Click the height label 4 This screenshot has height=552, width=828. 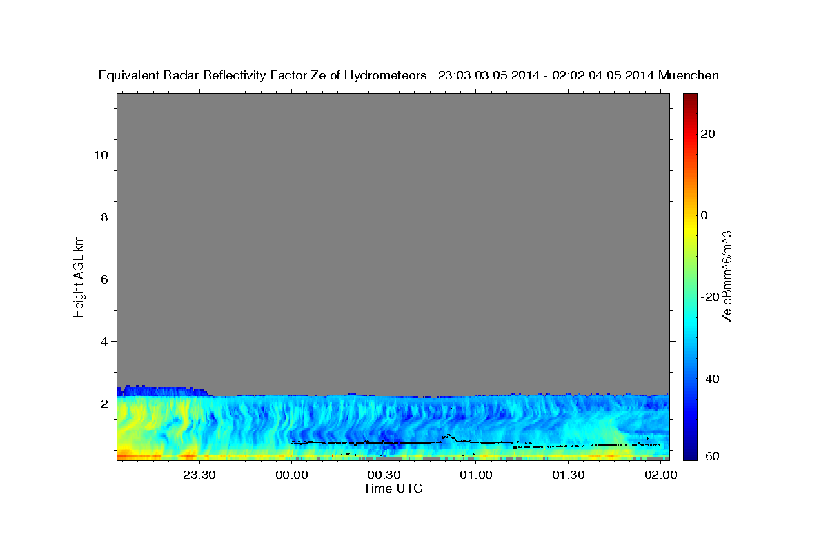(103, 341)
